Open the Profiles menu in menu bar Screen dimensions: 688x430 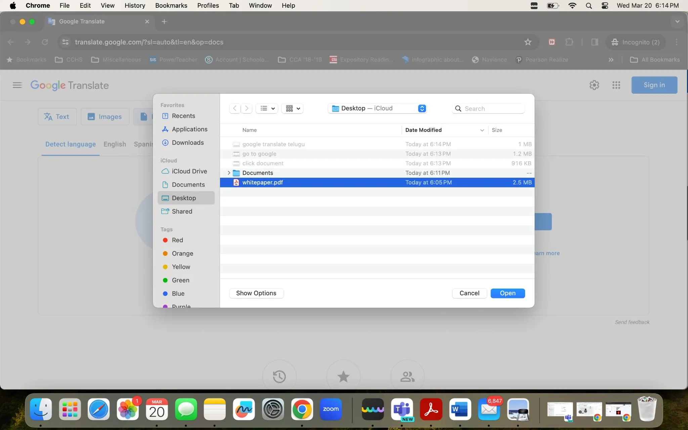[208, 5]
